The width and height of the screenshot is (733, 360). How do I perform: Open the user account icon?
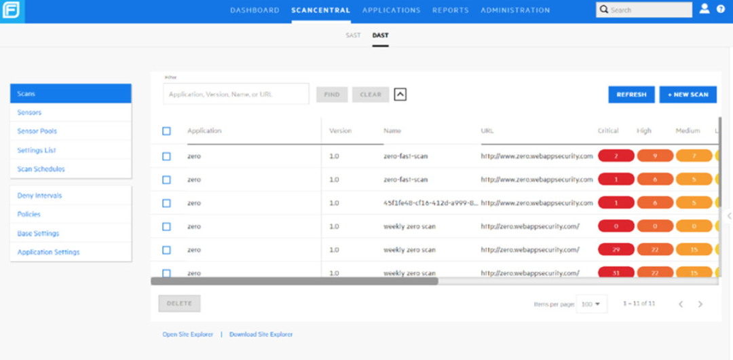pyautogui.click(x=704, y=9)
